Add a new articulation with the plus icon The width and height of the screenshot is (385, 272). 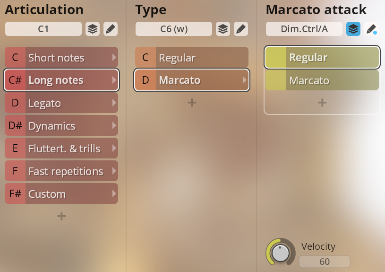click(61, 216)
